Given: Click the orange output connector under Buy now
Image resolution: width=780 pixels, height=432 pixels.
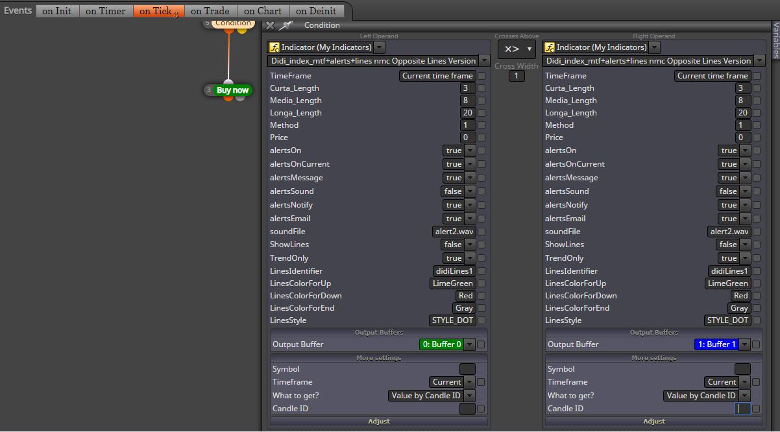Looking at the screenshot, I should tap(229, 97).
